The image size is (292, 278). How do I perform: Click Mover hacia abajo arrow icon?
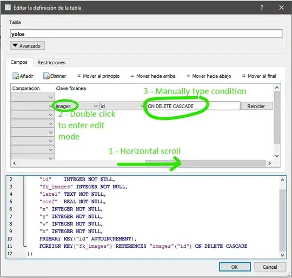(188, 76)
